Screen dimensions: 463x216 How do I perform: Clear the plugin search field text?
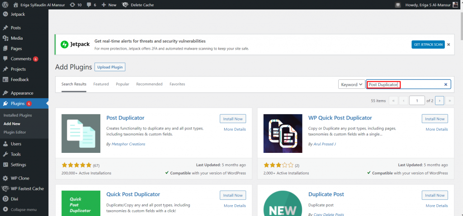point(445,84)
